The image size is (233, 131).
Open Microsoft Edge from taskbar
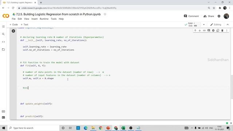click(86, 128)
